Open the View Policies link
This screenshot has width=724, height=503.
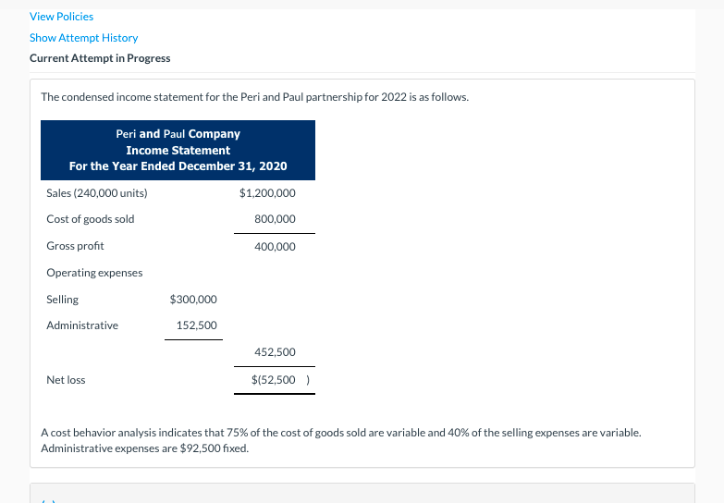click(x=61, y=17)
